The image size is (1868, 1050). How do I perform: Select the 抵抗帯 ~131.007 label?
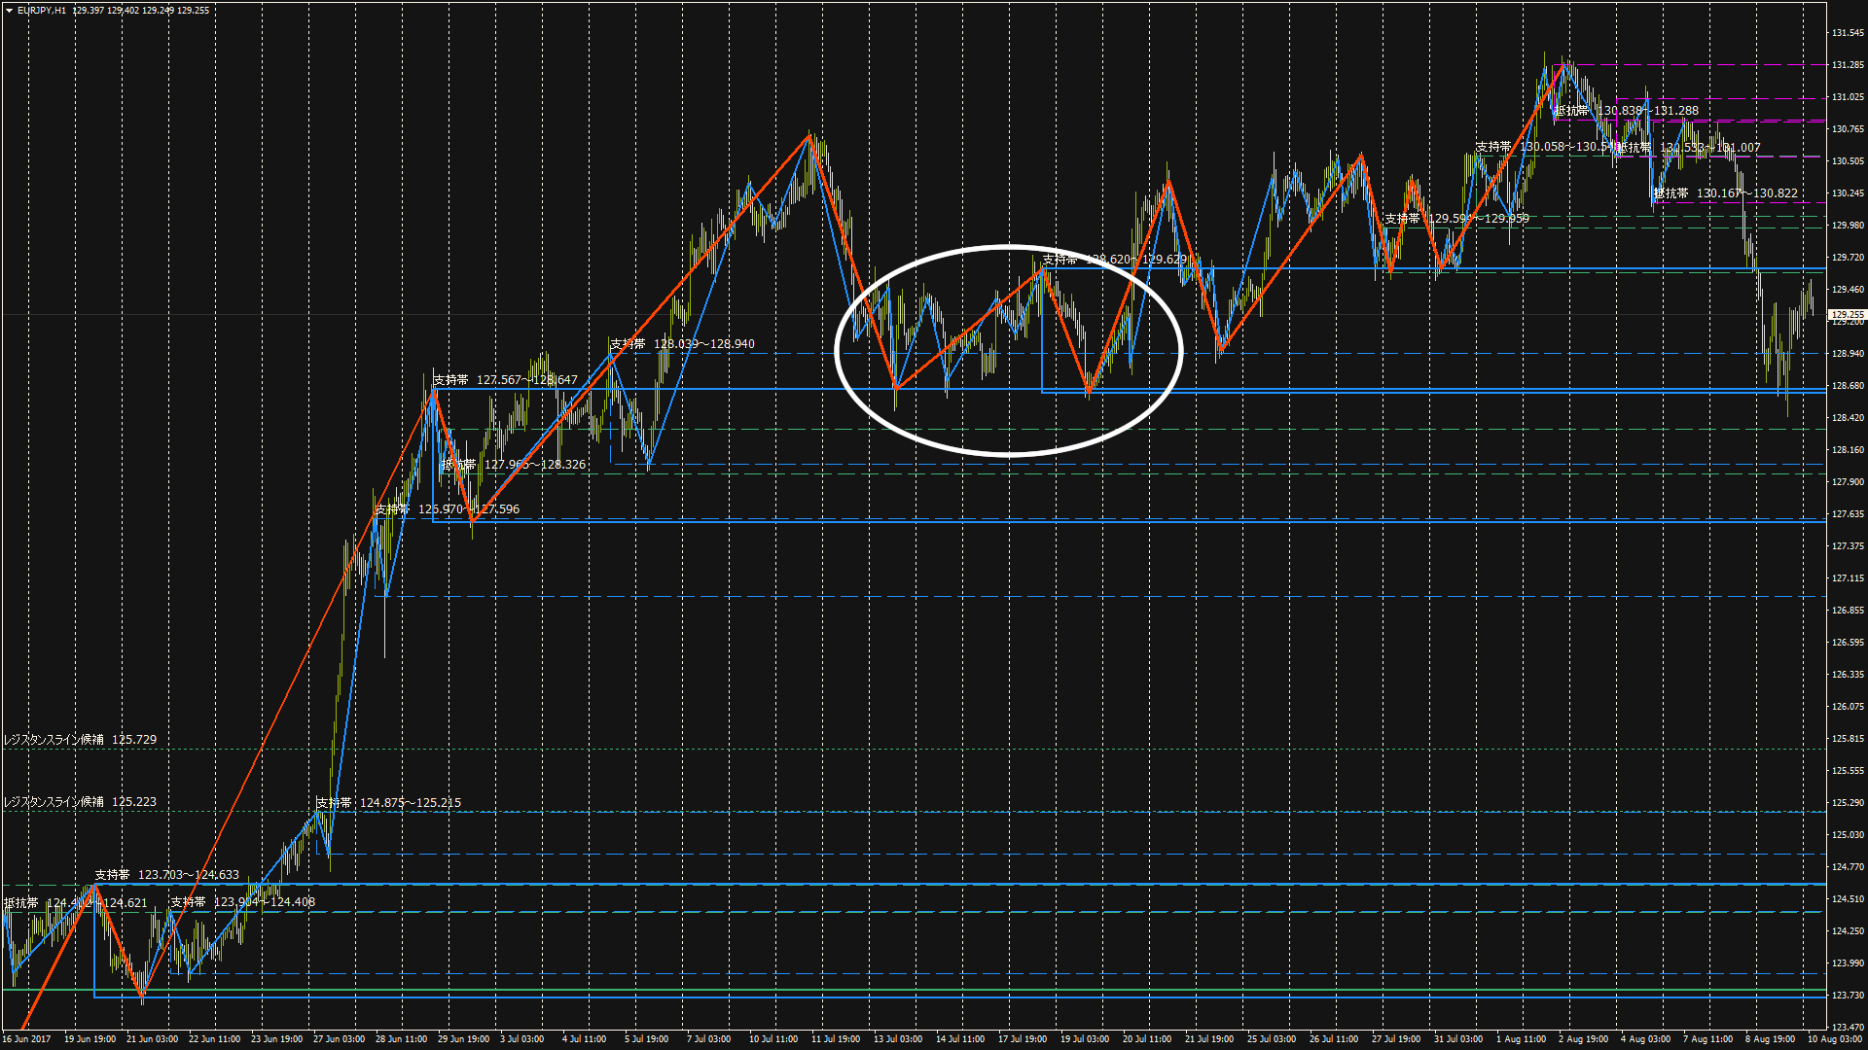click(1688, 148)
